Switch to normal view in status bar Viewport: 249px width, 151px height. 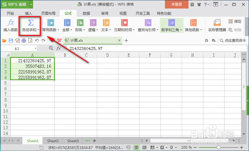click(136, 147)
